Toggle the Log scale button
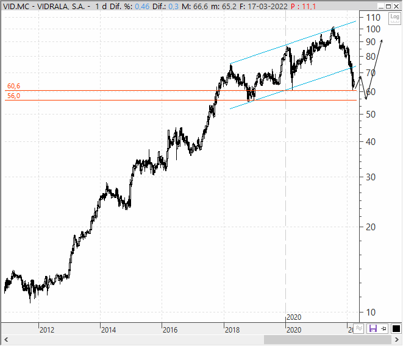Image resolution: width=403 pixels, height=346 pixels. tap(394, 18)
